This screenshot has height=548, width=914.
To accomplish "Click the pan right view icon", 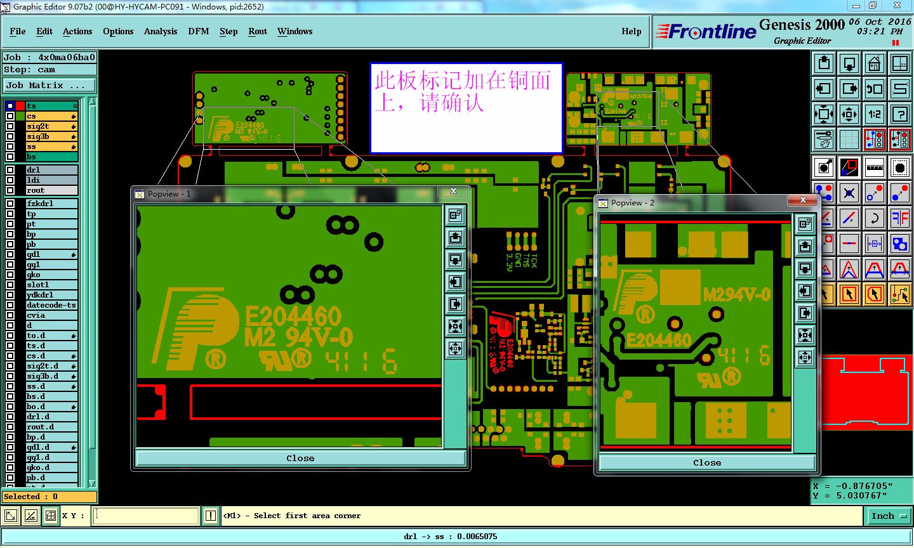I will (x=849, y=89).
